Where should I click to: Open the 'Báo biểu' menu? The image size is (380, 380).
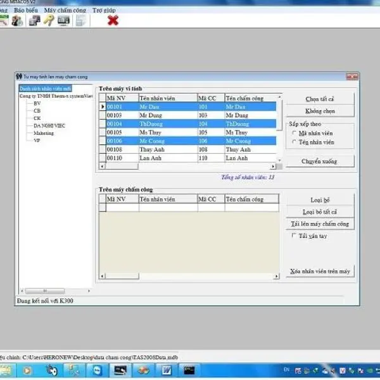tap(25, 11)
